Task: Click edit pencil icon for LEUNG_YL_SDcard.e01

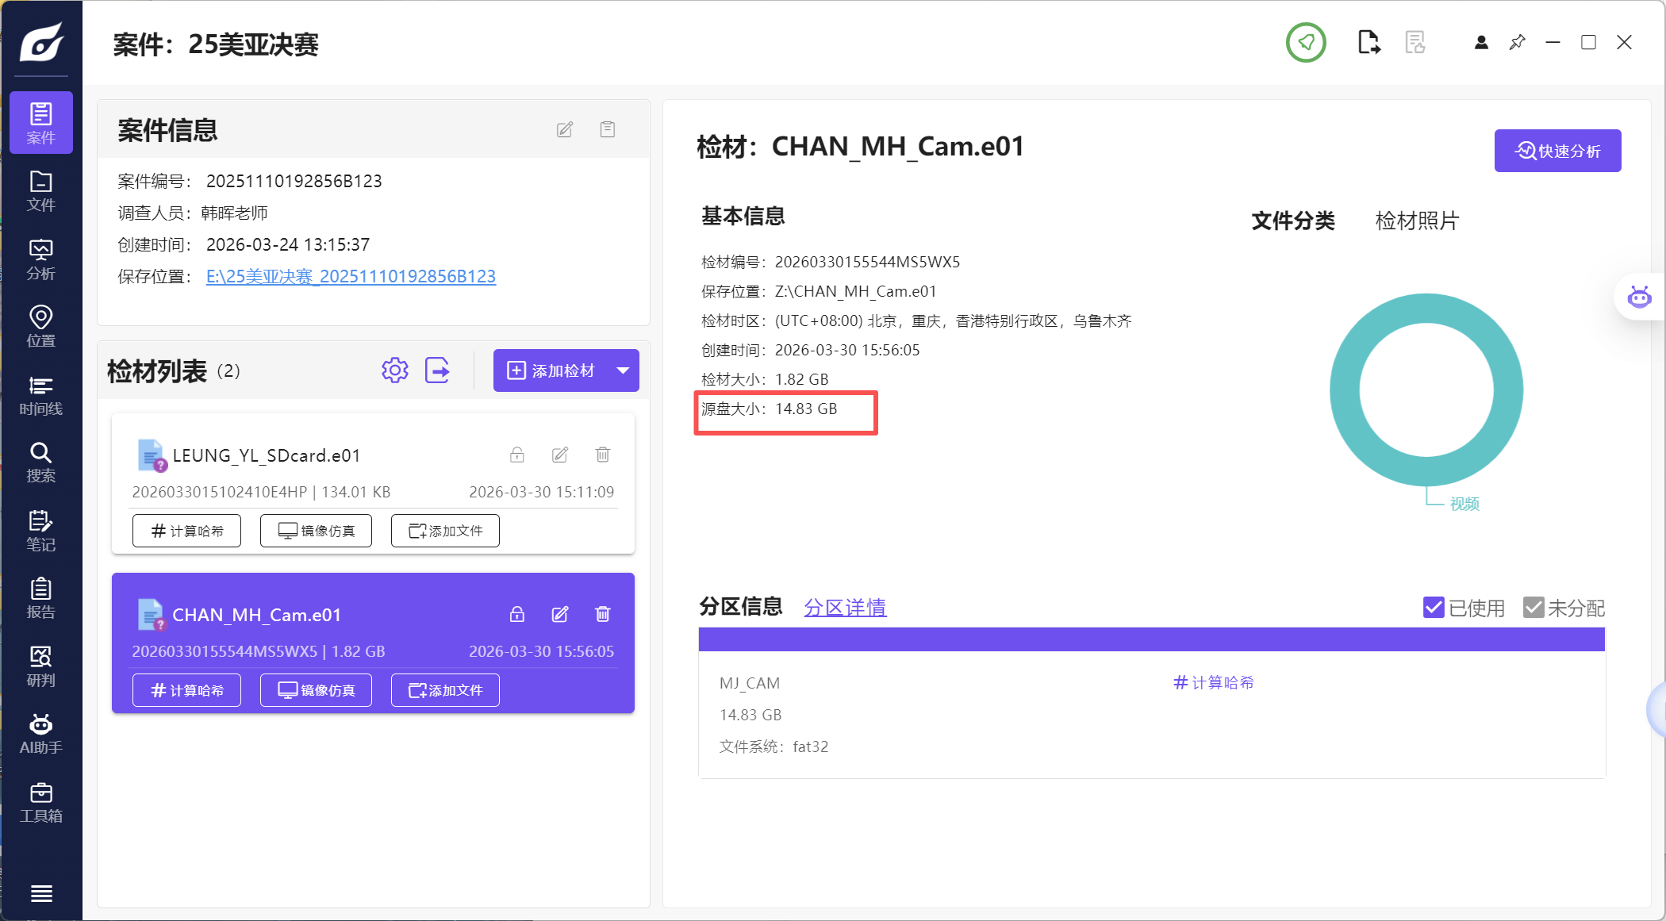Action: 559,455
